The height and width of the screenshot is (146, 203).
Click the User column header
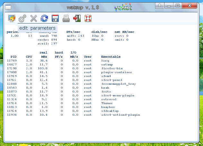[x=88, y=57]
